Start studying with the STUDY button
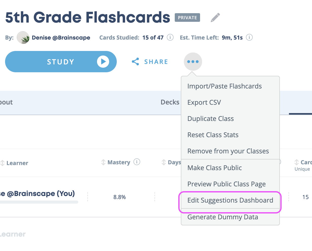The width and height of the screenshot is (312, 251). 61,62
